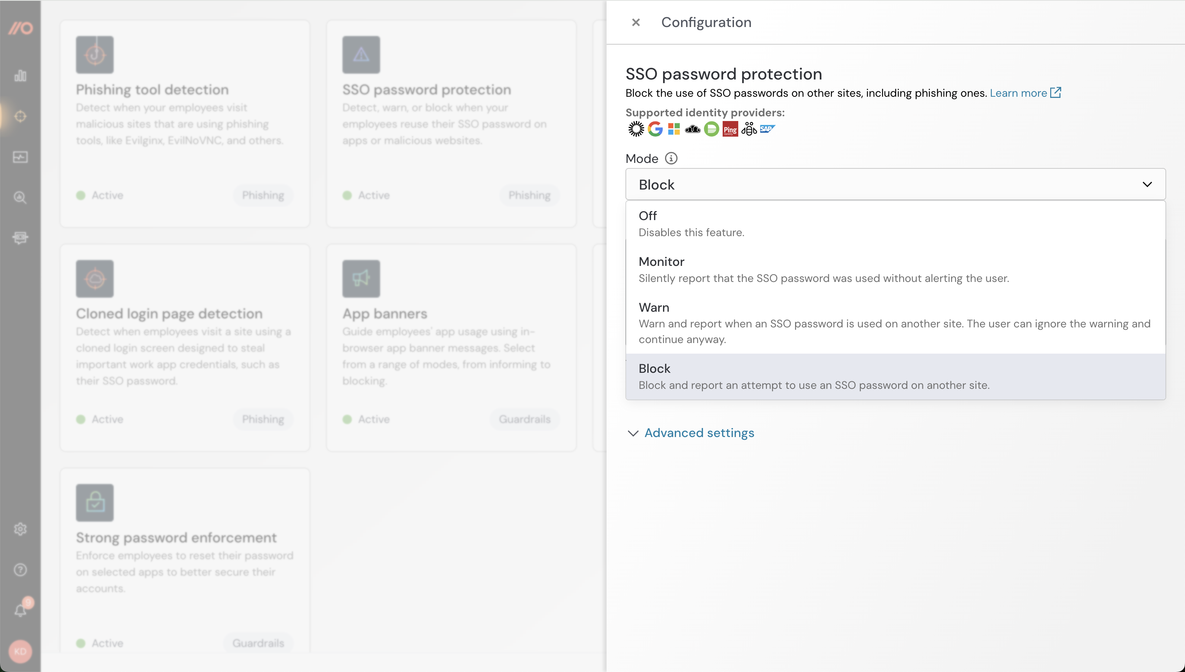Screen dimensions: 1185x672
Task: Click the Okta sunburst provider icon
Action: pyautogui.click(x=636, y=129)
